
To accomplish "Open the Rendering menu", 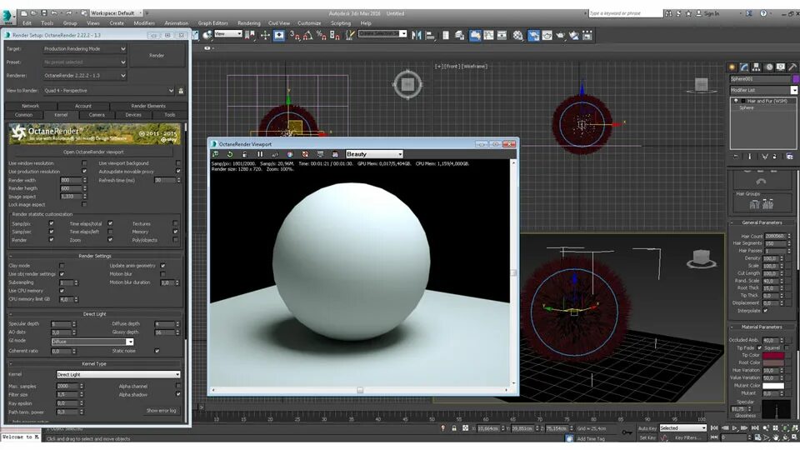I will point(249,23).
